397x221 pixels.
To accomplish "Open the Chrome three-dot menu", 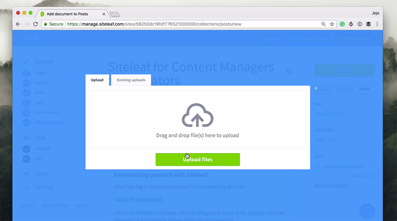I will [377, 24].
